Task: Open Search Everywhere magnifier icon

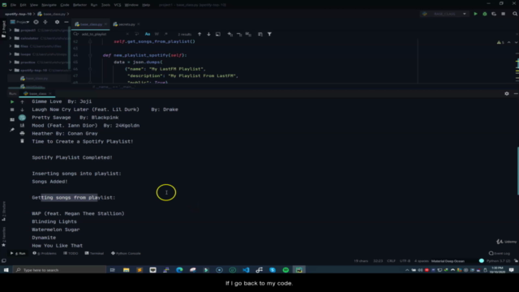Action: (515, 14)
